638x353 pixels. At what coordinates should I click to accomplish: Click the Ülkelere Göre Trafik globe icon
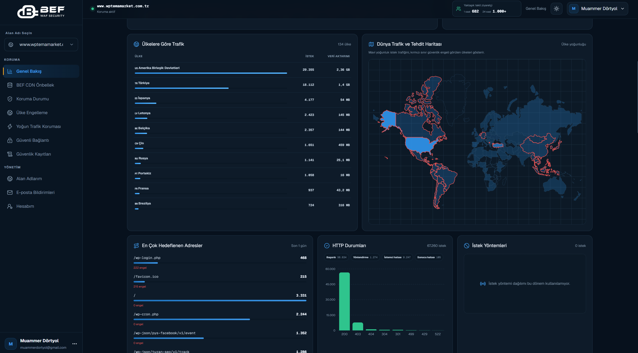tap(136, 44)
